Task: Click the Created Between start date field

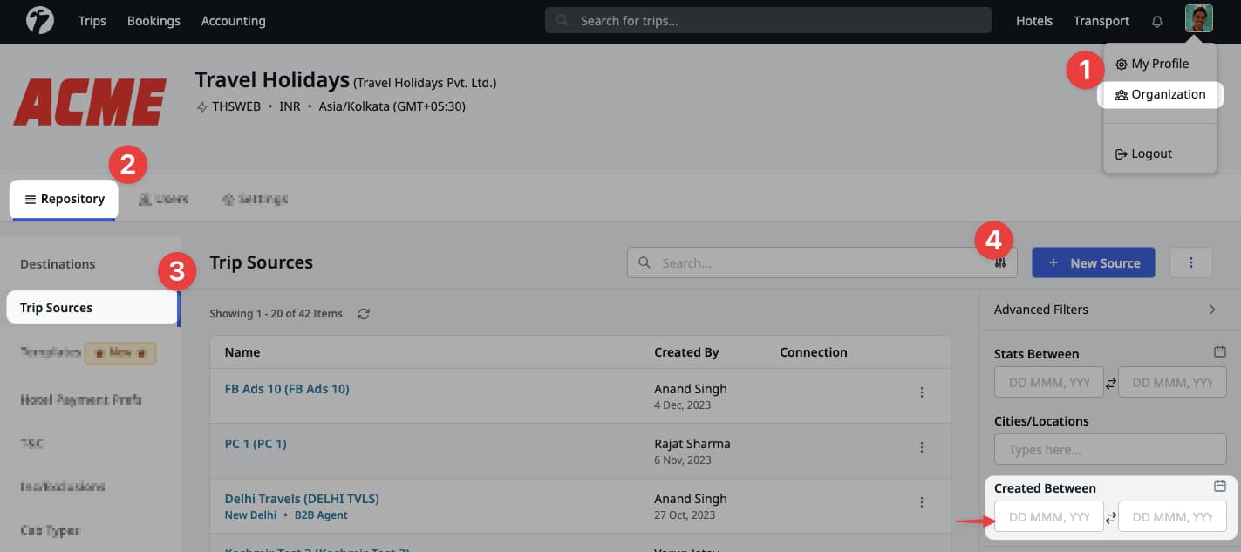Action: (x=1048, y=517)
